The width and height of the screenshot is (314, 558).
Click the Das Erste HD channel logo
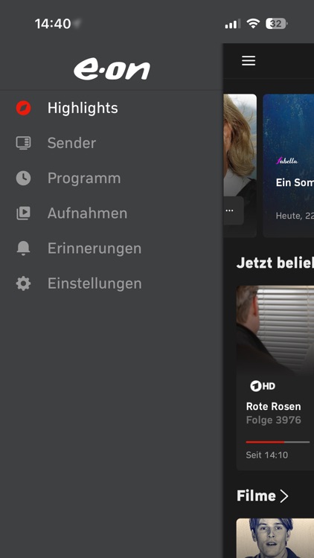263,385
